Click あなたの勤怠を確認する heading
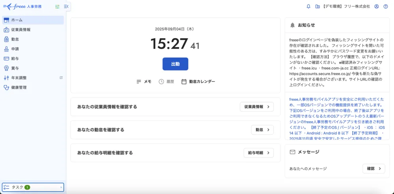The width and height of the screenshot is (394, 194). 101,130
